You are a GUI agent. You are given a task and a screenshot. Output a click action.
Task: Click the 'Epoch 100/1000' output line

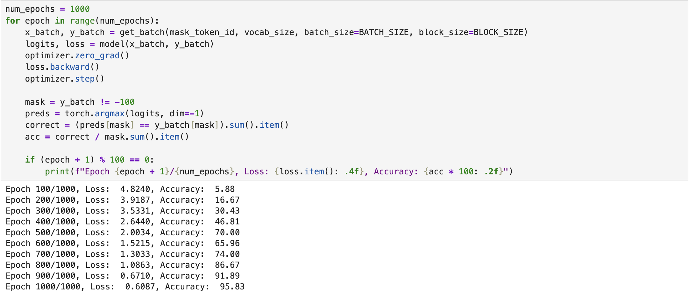pos(120,189)
